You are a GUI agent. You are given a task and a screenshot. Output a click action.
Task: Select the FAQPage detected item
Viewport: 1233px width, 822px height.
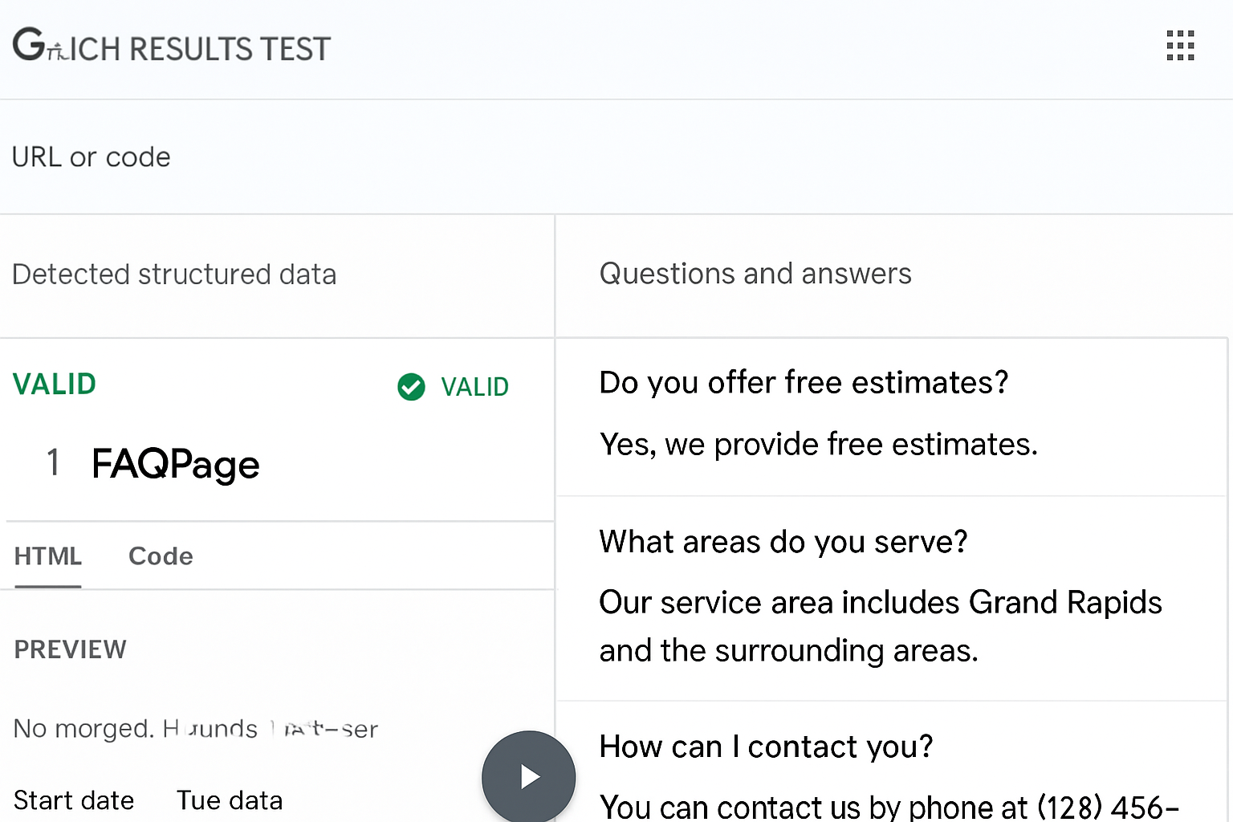[175, 464]
